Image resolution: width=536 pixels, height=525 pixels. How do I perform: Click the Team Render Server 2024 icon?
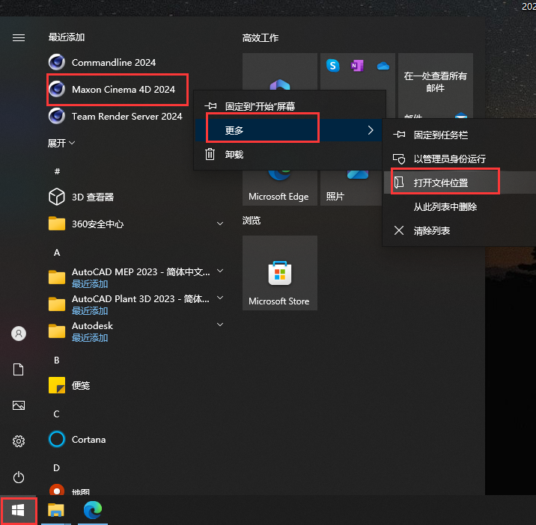click(x=57, y=116)
